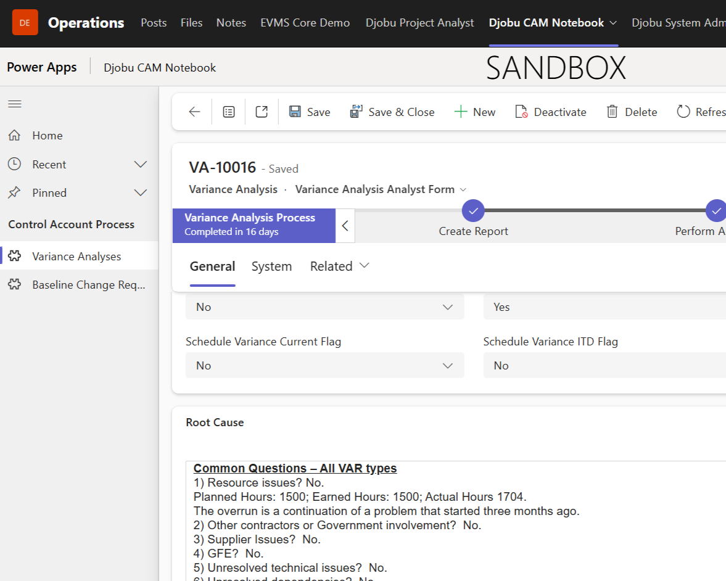726x581 pixels.
Task: Click the Djobu CAM Notebook app name
Action: pyautogui.click(x=160, y=68)
